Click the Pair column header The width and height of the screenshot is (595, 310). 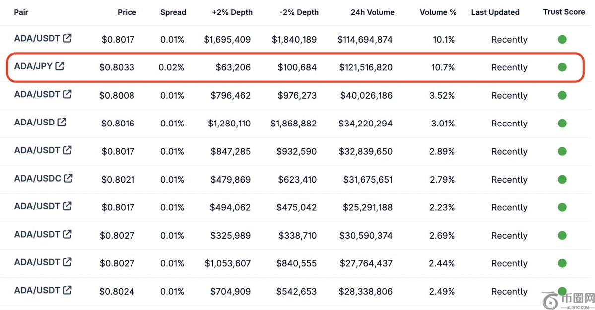coord(21,12)
